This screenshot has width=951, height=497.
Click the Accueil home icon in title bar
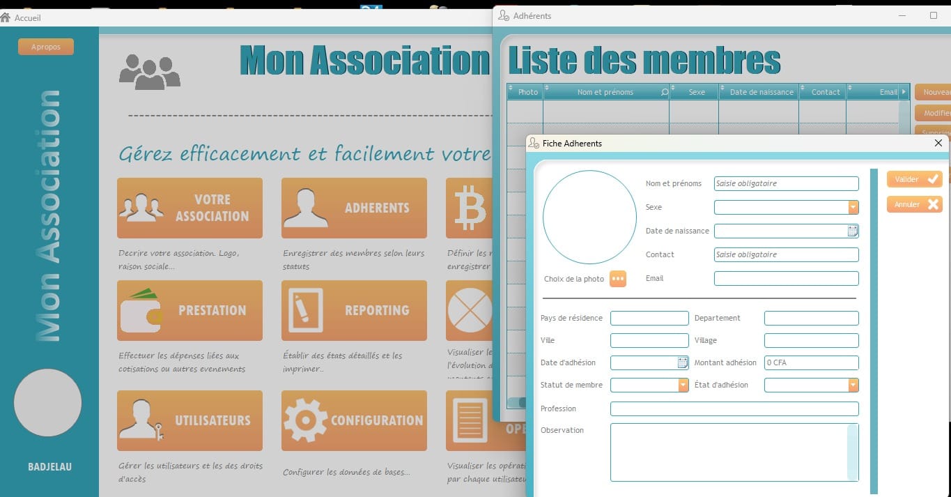(6, 17)
